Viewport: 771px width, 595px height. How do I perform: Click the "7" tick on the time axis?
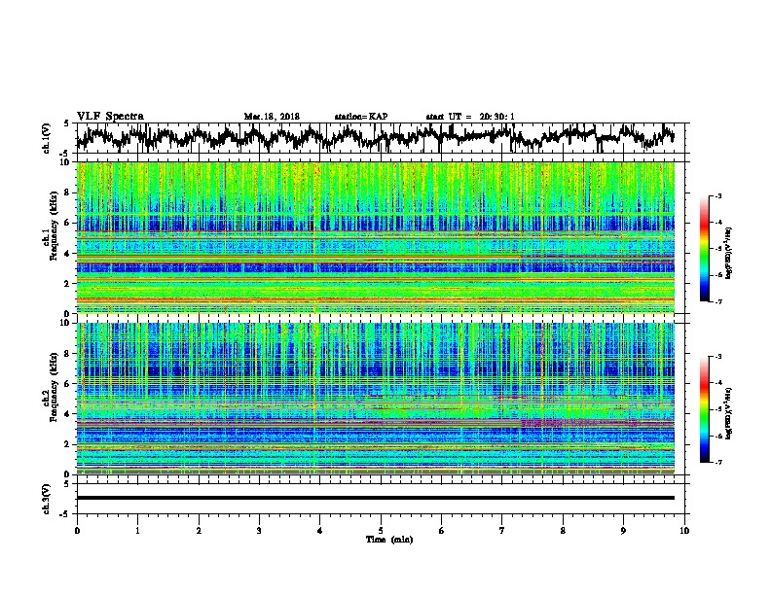click(x=502, y=531)
